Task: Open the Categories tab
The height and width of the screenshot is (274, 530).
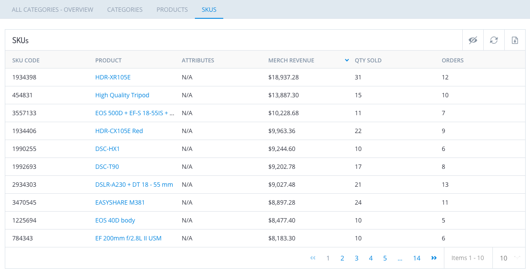Action: point(125,10)
